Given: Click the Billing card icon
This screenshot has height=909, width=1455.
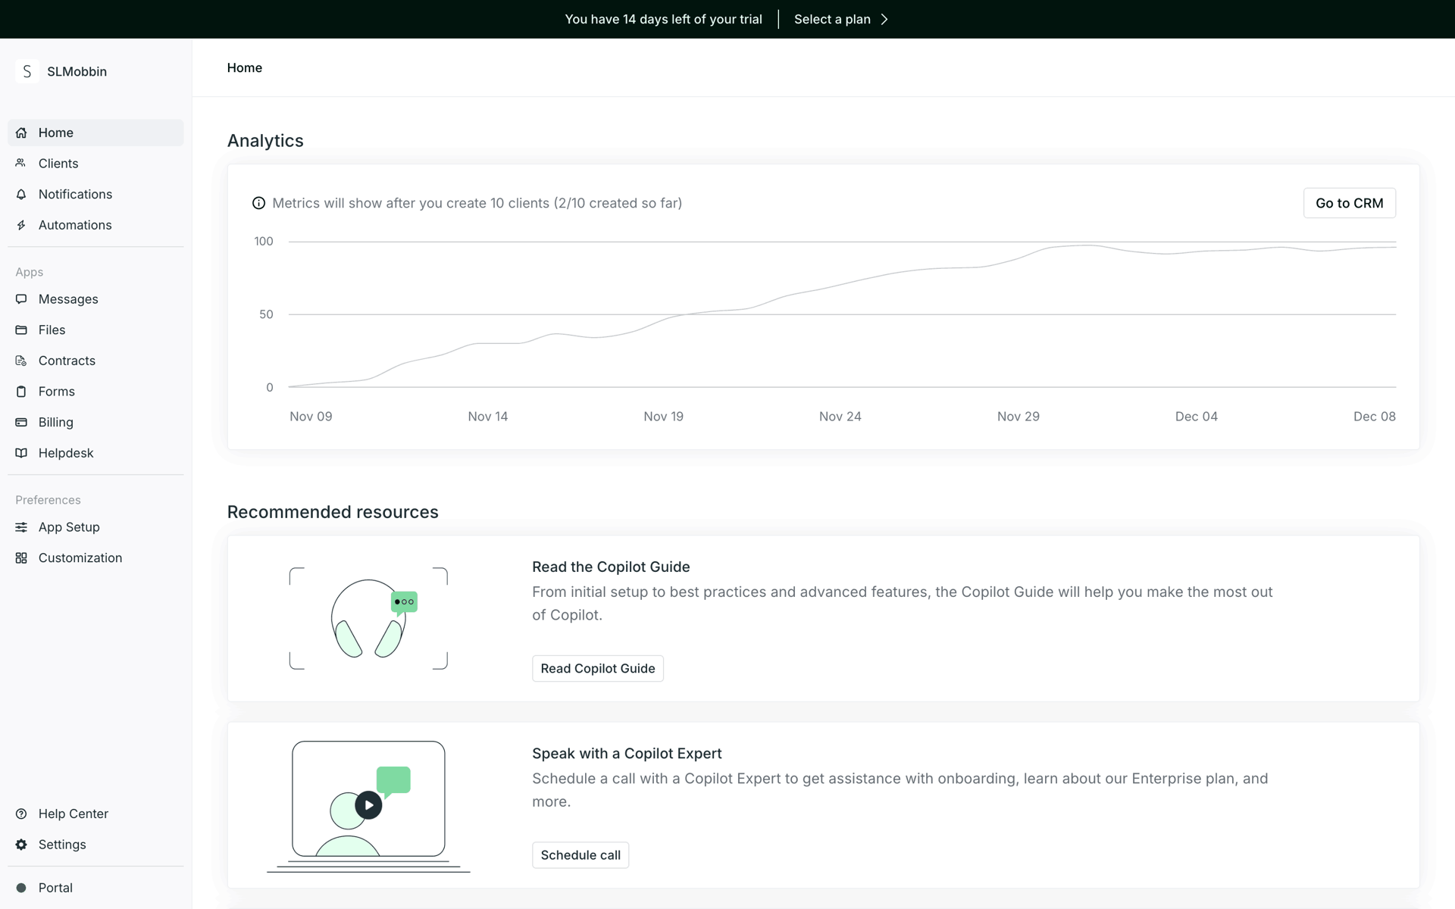Looking at the screenshot, I should click(21, 423).
